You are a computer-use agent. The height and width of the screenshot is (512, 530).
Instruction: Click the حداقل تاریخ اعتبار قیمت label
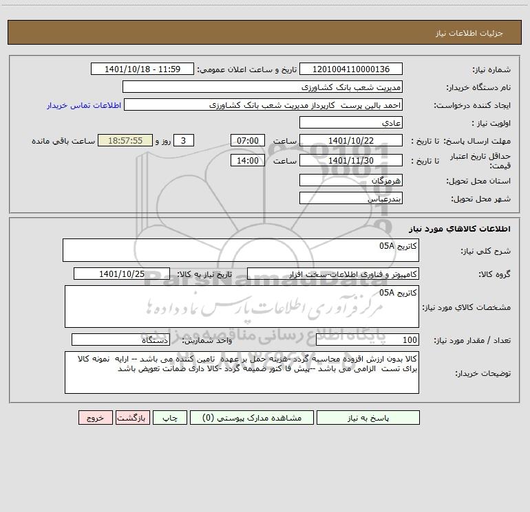click(480, 161)
